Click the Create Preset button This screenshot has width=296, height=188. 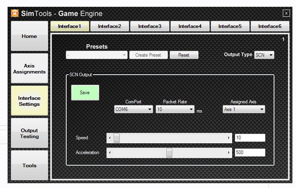click(148, 55)
